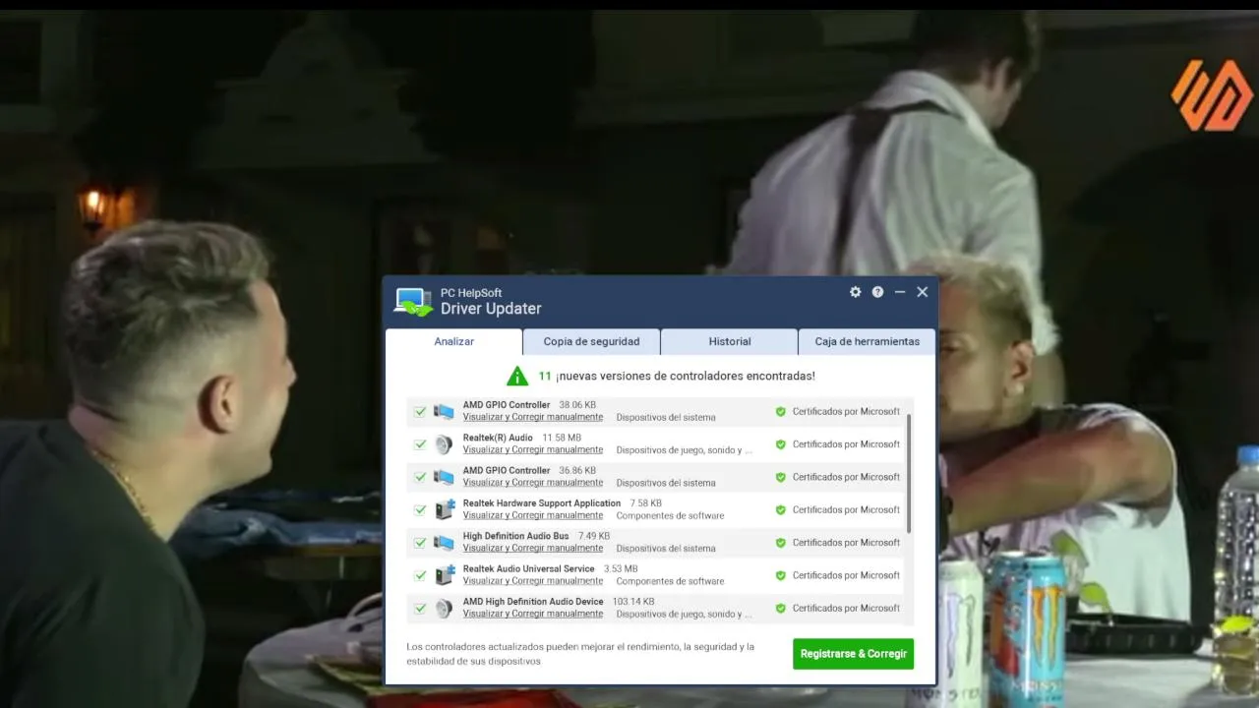
Task: Click "Componentes de software" in Realtek Audio Universal Service row
Action: (670, 581)
